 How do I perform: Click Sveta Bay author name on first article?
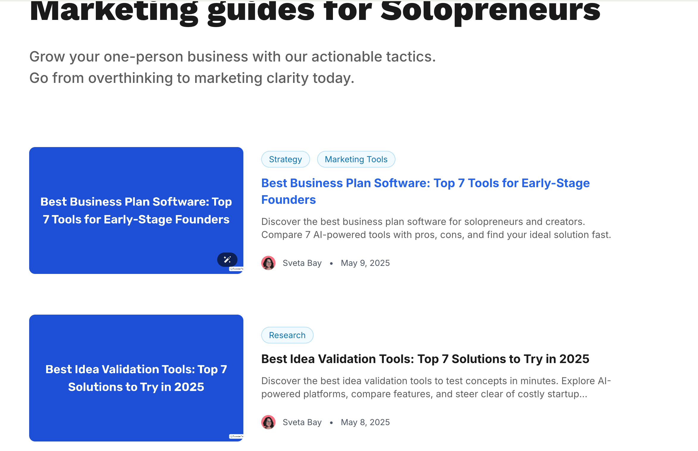click(x=302, y=263)
